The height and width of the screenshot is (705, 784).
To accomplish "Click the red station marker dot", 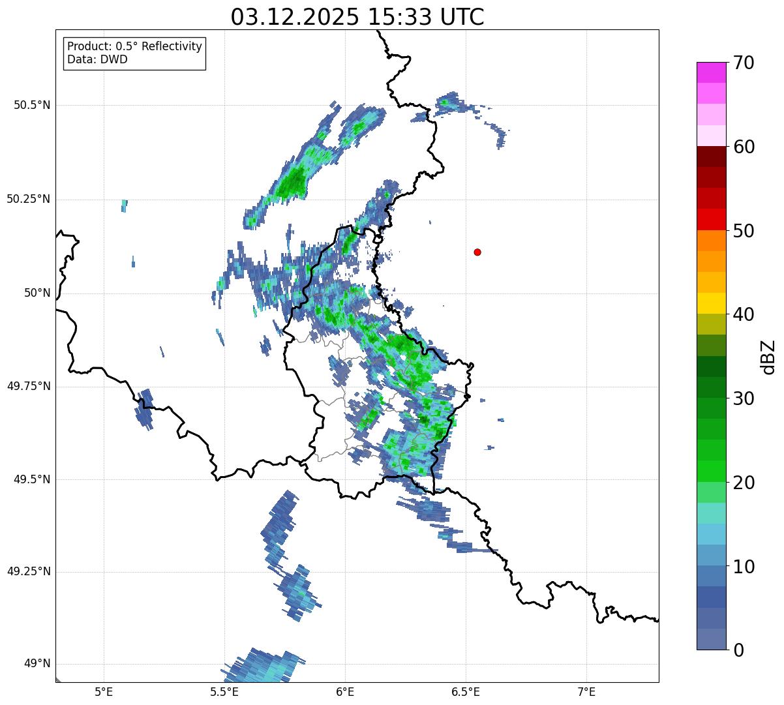I will (x=477, y=252).
